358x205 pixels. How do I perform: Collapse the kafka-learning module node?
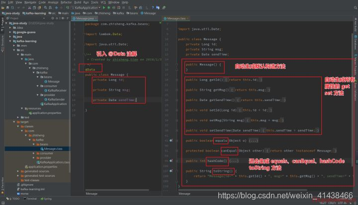(x=10, y=41)
